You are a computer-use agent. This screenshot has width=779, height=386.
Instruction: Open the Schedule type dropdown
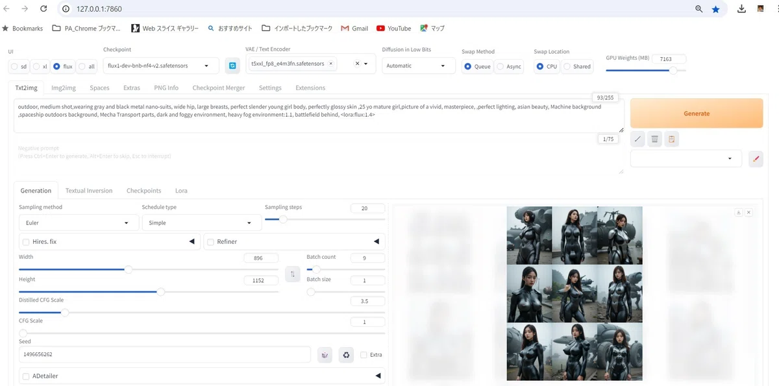click(x=201, y=223)
